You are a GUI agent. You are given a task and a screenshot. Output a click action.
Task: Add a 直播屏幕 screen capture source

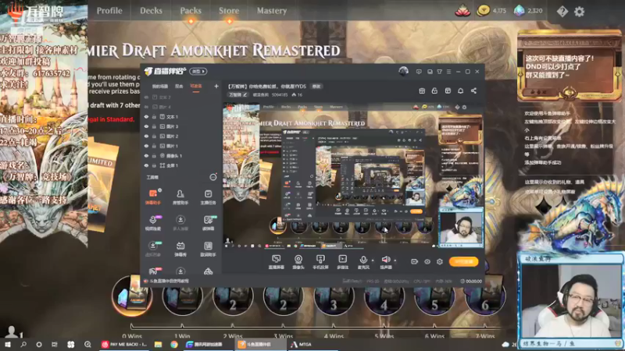point(277,262)
